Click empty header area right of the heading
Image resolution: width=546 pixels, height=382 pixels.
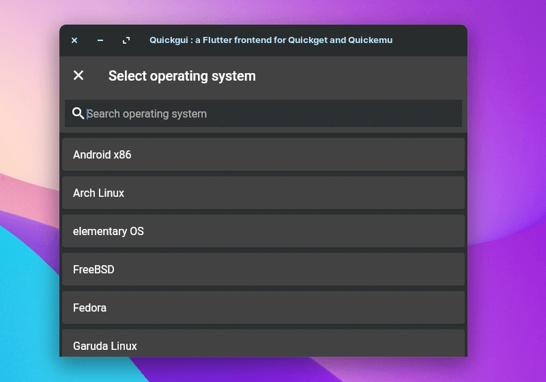point(362,76)
